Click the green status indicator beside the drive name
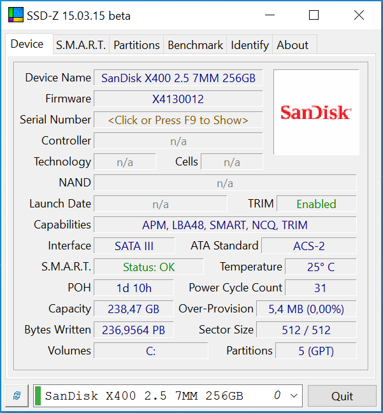Viewport: 383px width, 413px height. [x=38, y=395]
